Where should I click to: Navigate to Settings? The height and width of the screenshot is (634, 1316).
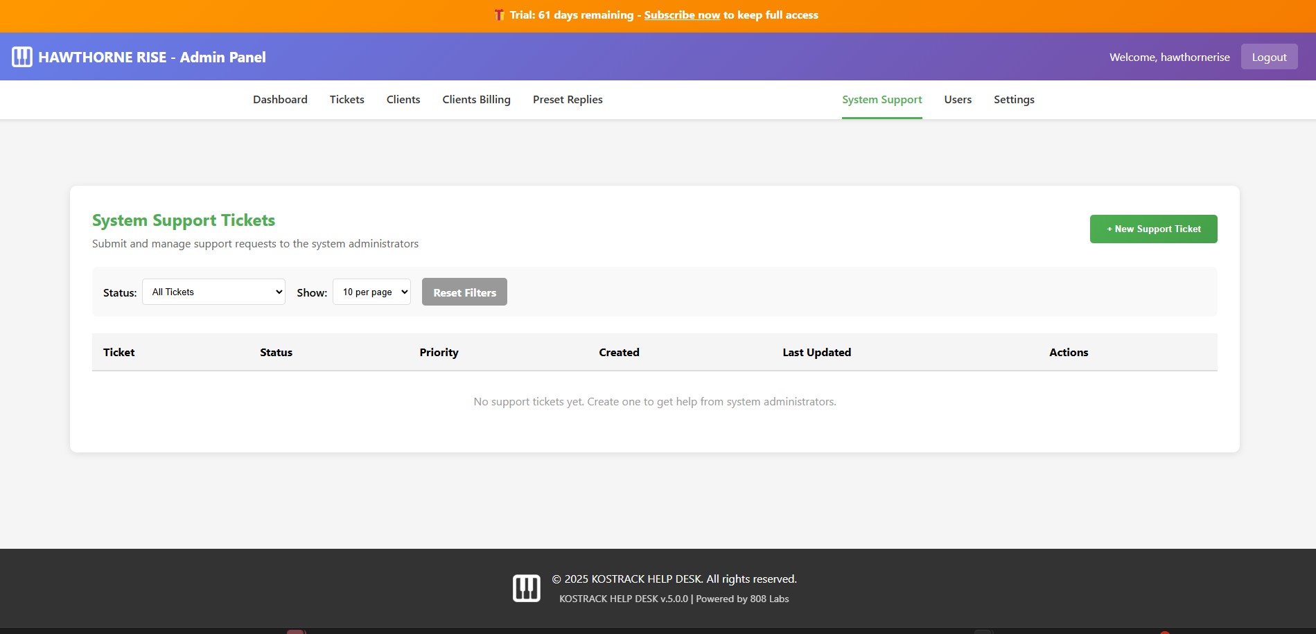pos(1014,99)
